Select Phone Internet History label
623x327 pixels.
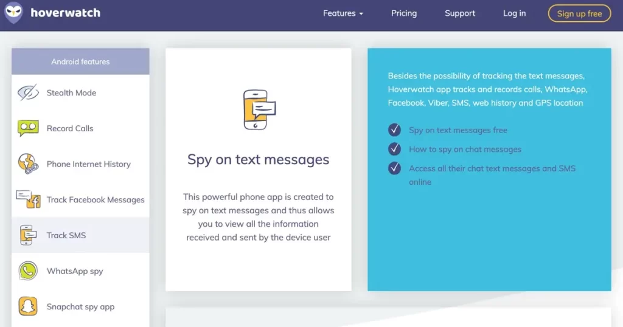click(89, 164)
